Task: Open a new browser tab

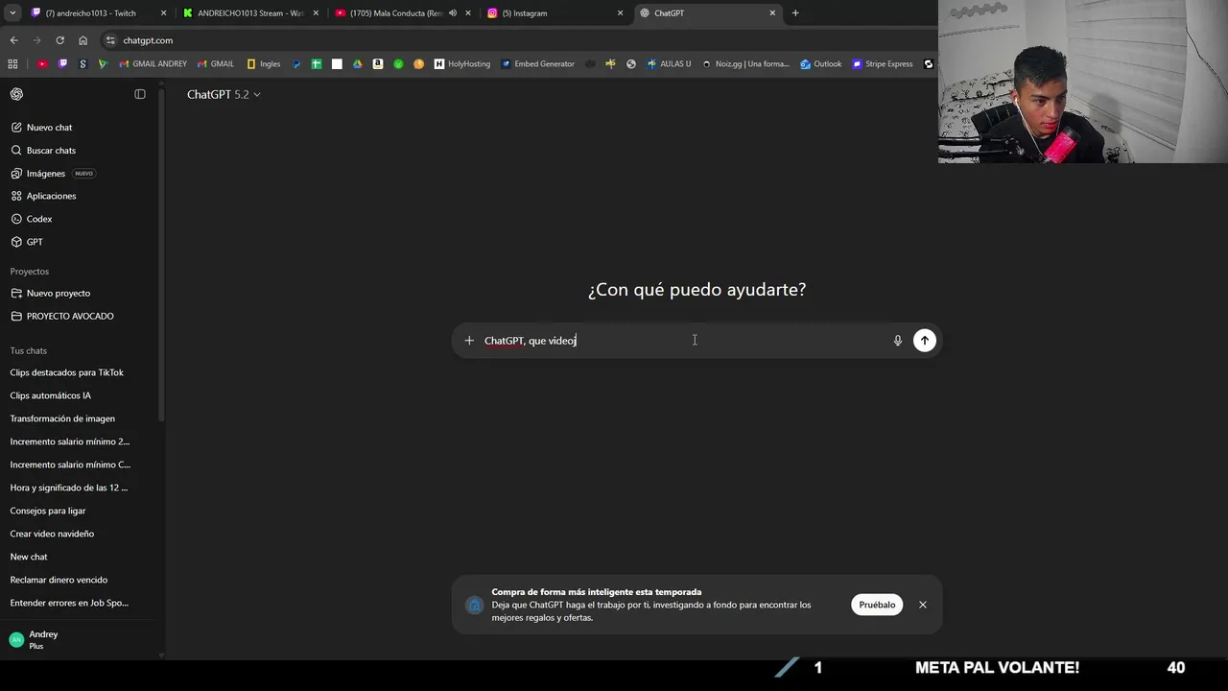Action: point(795,13)
